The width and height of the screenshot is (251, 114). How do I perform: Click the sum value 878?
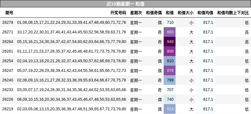point(170,70)
